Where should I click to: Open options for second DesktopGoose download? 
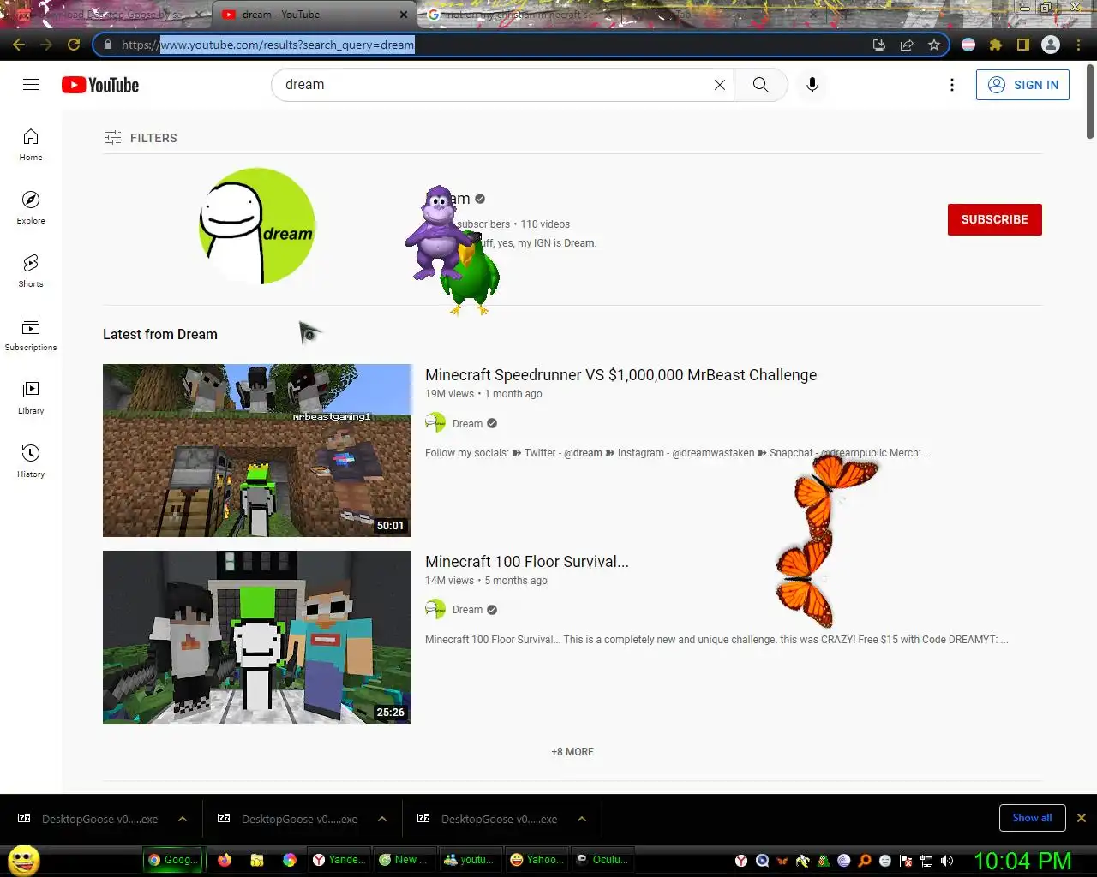point(382,819)
